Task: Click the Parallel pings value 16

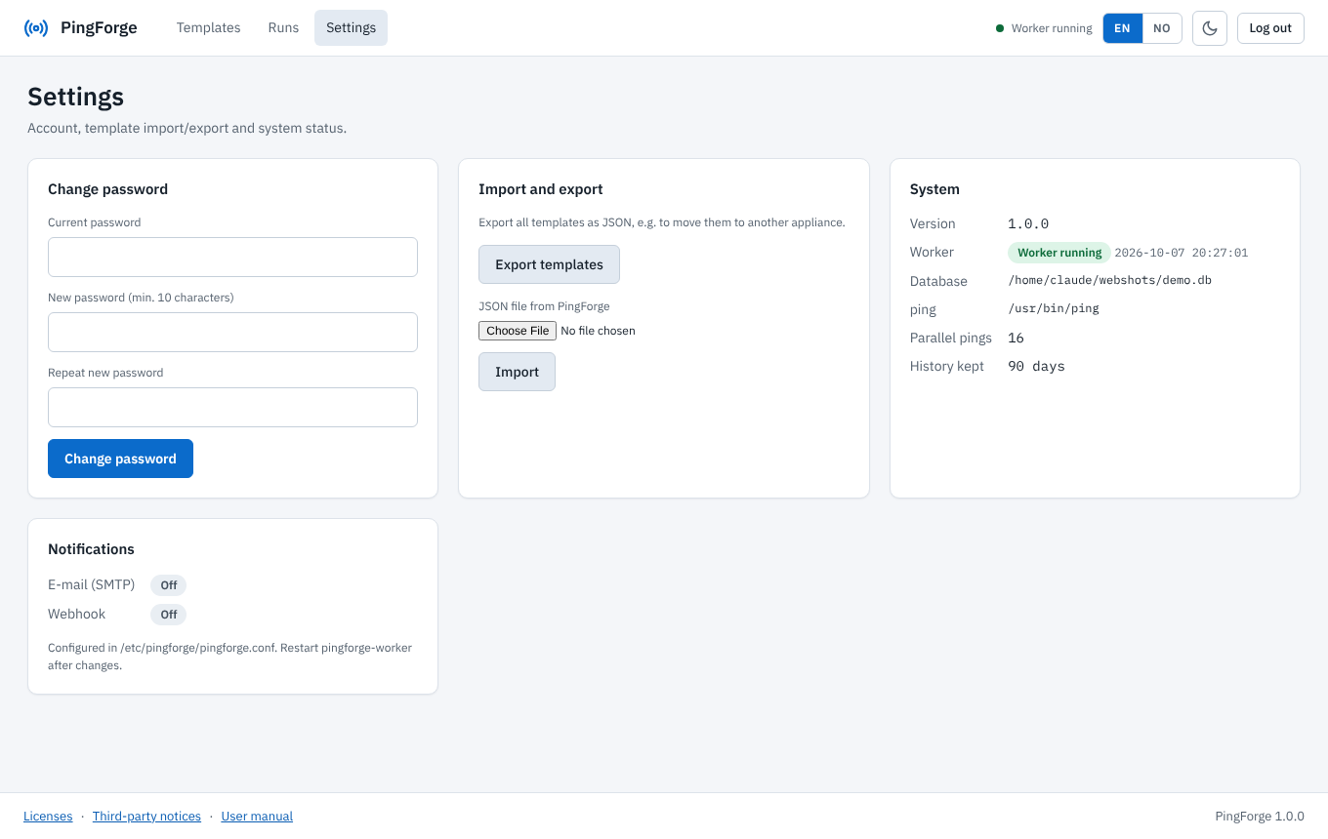Action: [x=1016, y=338]
